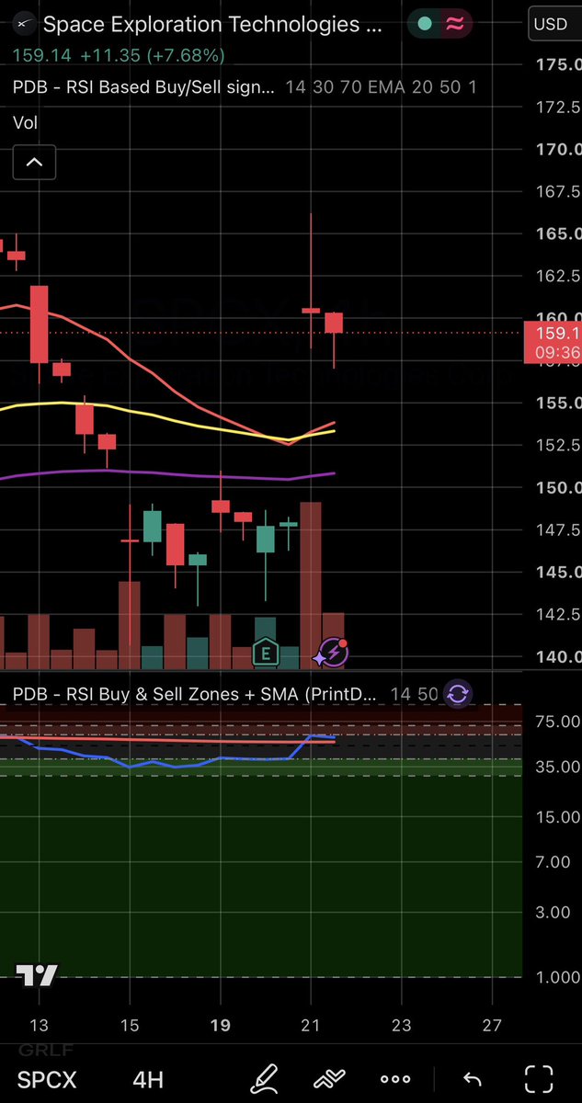Viewport: 582px width, 1103px height.
Task: Open the earnings E marker
Action: point(265,652)
